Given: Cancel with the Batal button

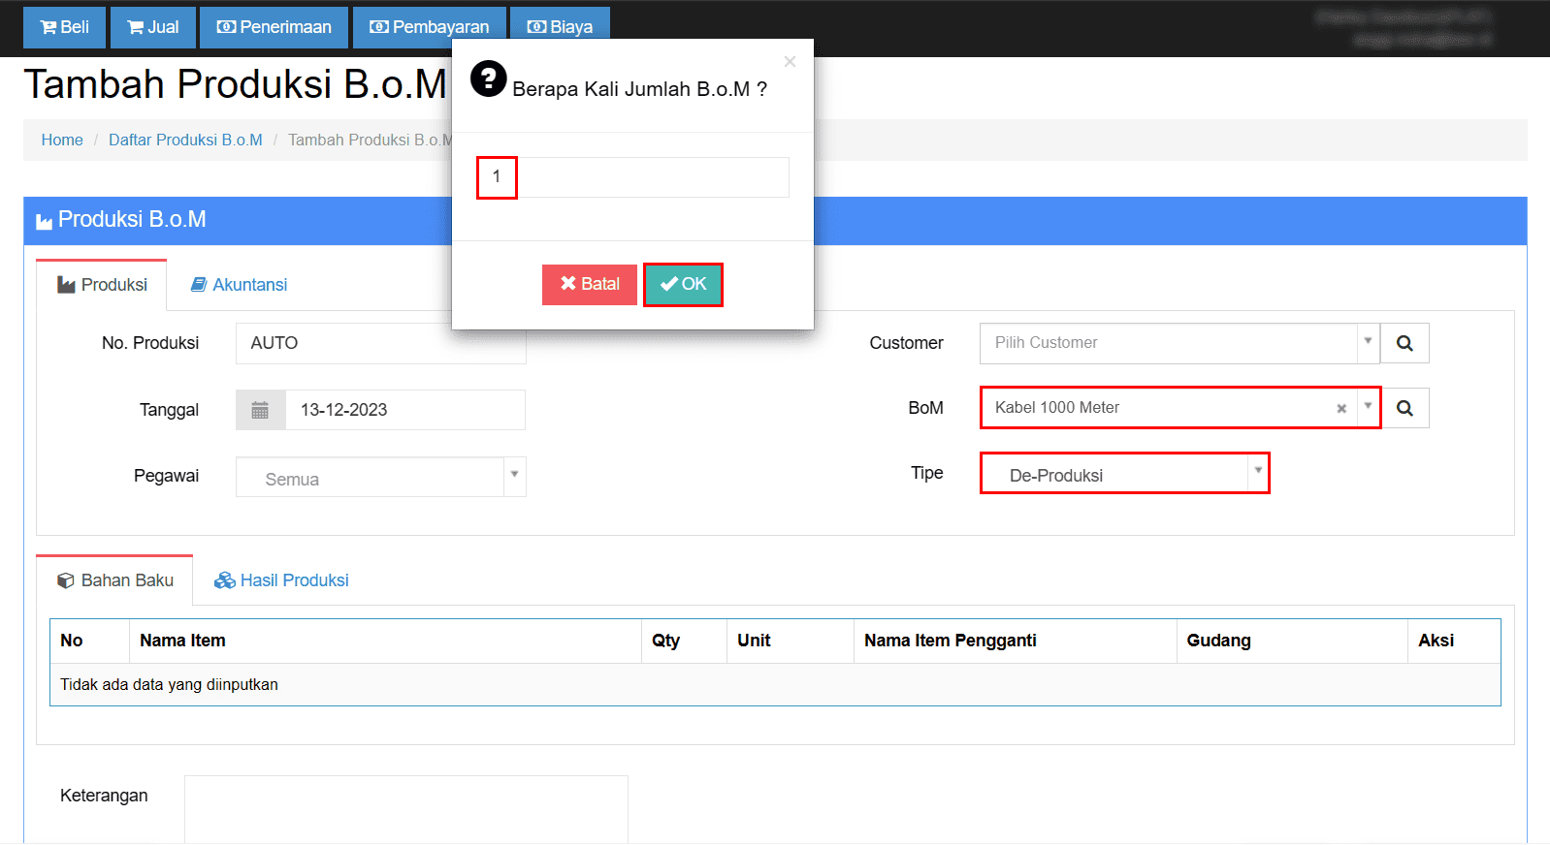Looking at the screenshot, I should pyautogui.click(x=590, y=285).
